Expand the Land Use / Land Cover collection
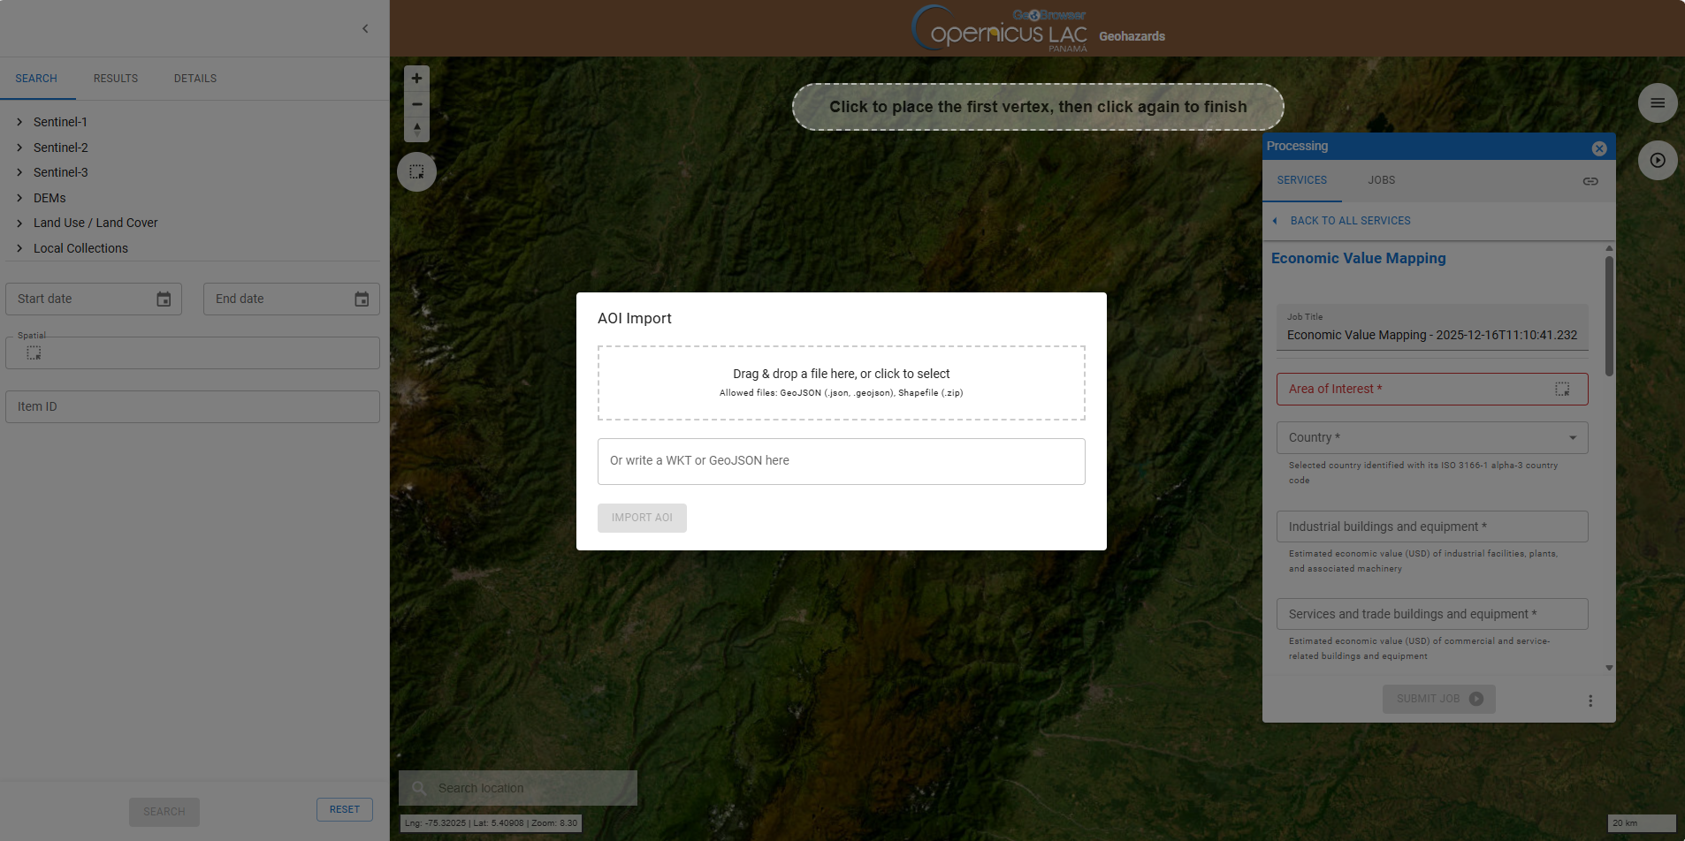1685x841 pixels. pos(19,224)
